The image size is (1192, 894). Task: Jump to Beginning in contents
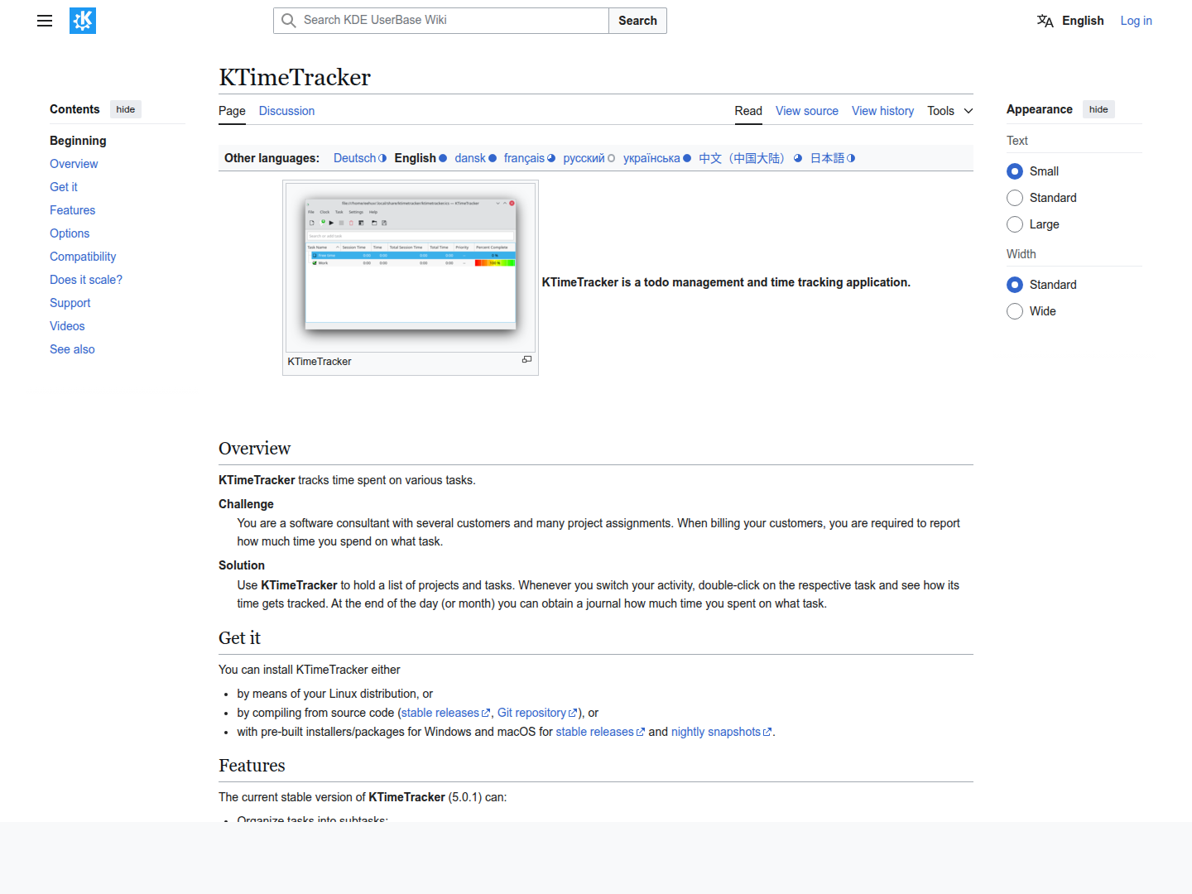coord(78,141)
